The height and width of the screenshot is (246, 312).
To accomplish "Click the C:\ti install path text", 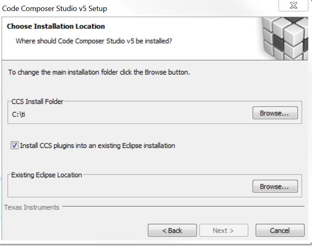I will point(19,114).
